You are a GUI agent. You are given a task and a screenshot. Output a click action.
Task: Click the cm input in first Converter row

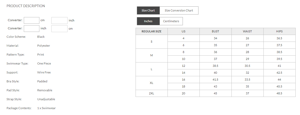31,20
